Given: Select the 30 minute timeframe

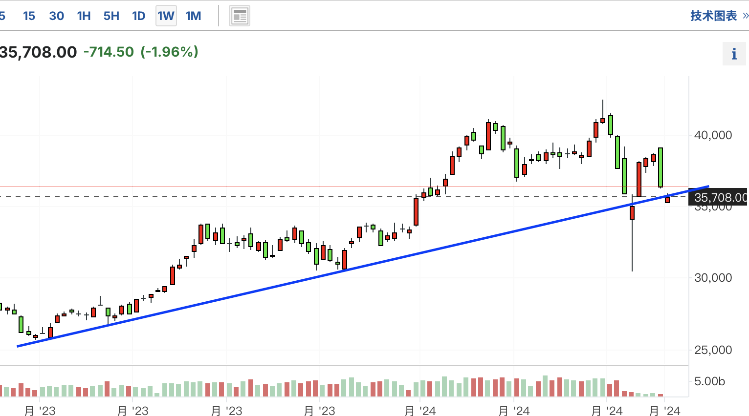Looking at the screenshot, I should pos(57,16).
